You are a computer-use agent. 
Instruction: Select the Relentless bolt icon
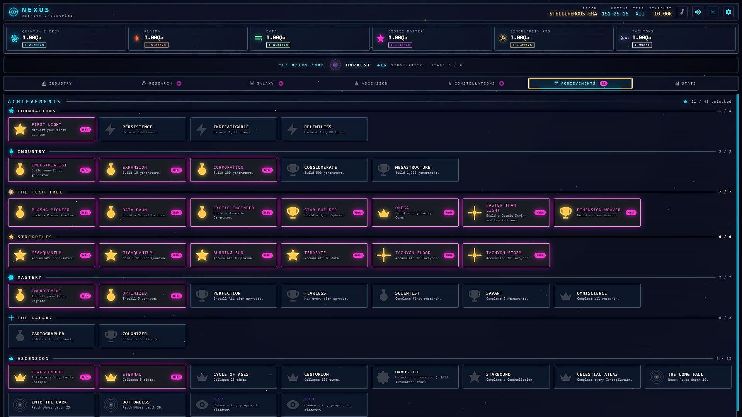[293, 129]
